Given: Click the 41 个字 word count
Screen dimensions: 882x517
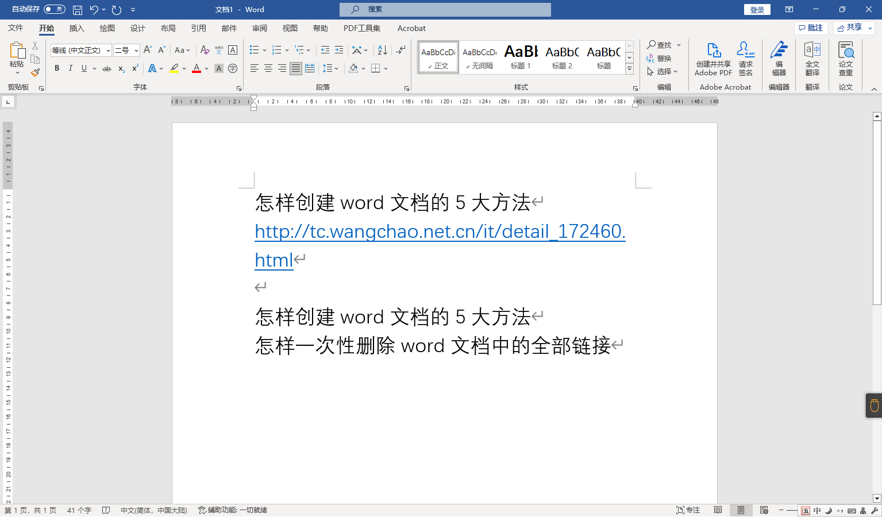Looking at the screenshot, I should (x=79, y=510).
